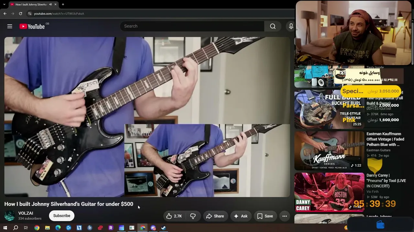Switch to the 'How I built Johnny Silverhand' tab

click(x=31, y=5)
